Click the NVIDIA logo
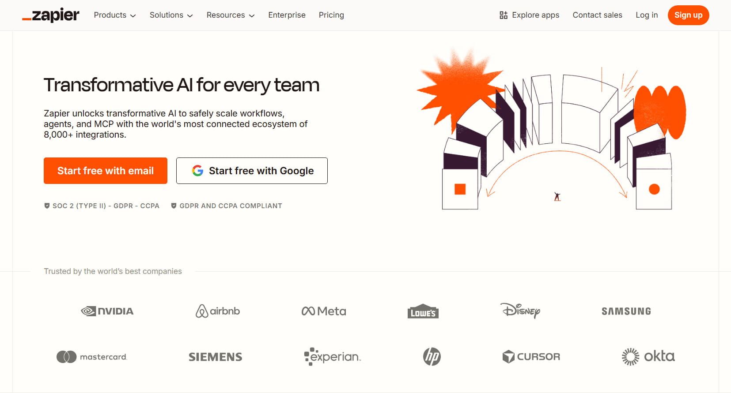The image size is (731, 393). click(107, 311)
